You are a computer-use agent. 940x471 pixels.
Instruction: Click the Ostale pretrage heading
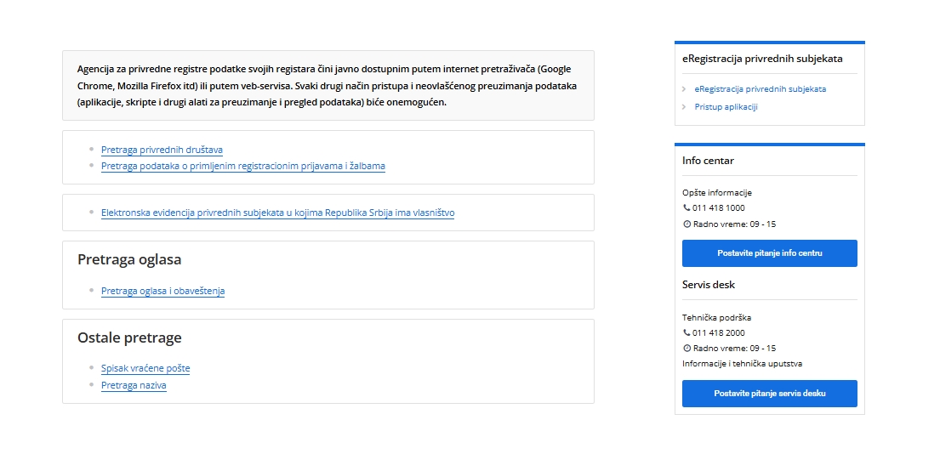pos(129,338)
